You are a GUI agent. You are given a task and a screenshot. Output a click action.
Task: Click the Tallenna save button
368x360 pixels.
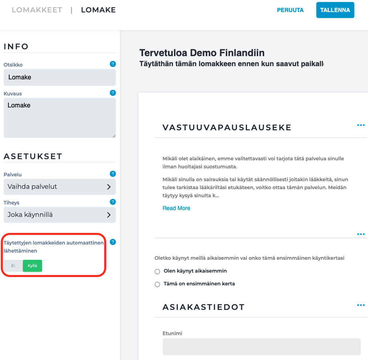click(x=335, y=10)
